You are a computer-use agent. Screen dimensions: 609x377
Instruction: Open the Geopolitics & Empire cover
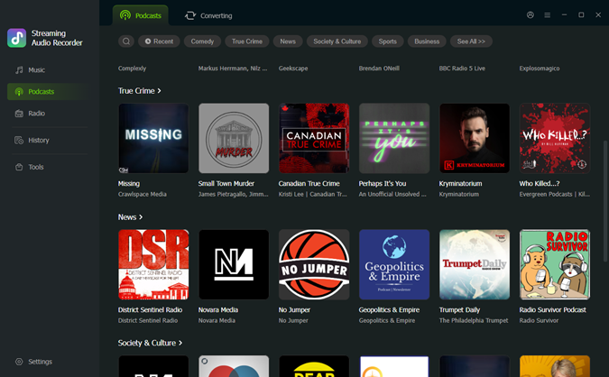[x=394, y=264]
